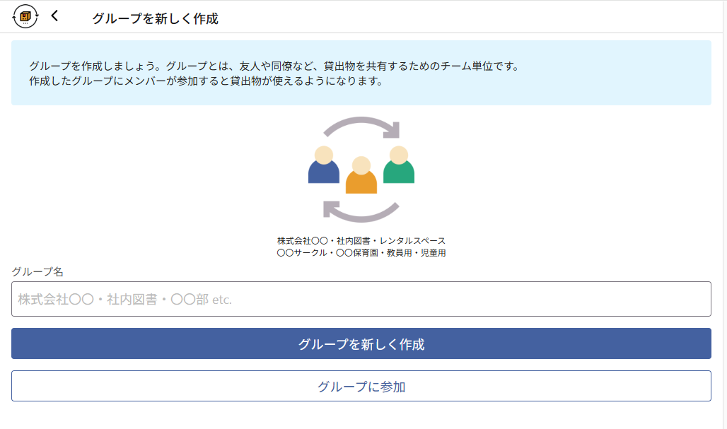Click the blue person figure in illustration

324,165
